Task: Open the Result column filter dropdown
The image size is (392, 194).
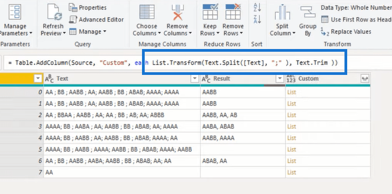Action: [280, 79]
